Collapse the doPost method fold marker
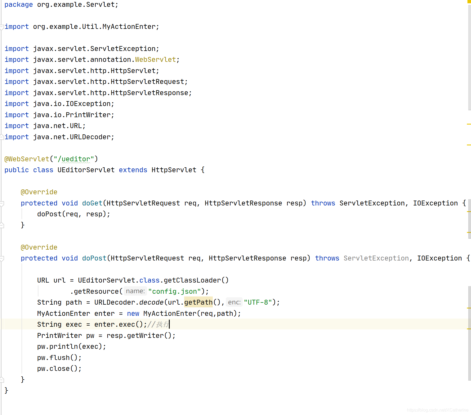 coord(2,259)
